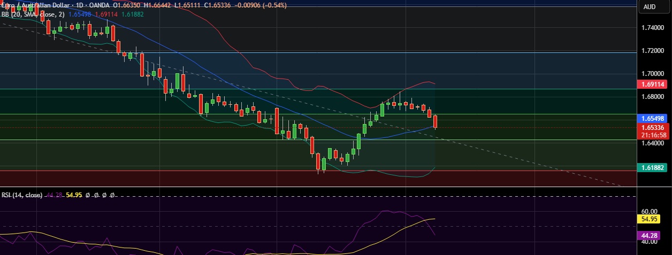This screenshot has height=255, width=672.
Task: Open the AUD currency selector
Action: (650, 7)
